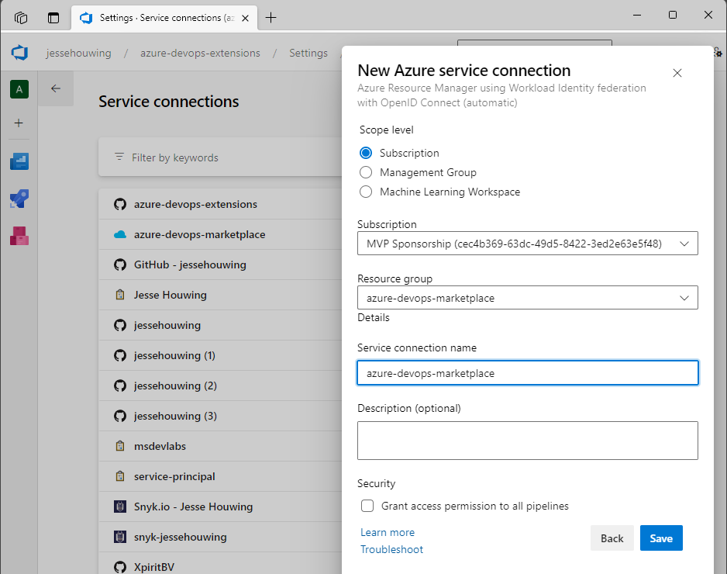This screenshot has height=574, width=727.
Task: Click the filter by keywords search field
Action: (194, 157)
